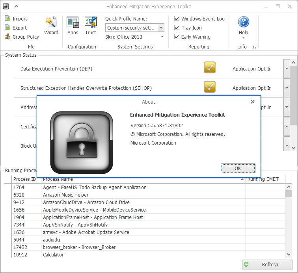The width and height of the screenshot is (298, 273).
Task: Toggle Process Name sort arrow
Action: (242, 179)
